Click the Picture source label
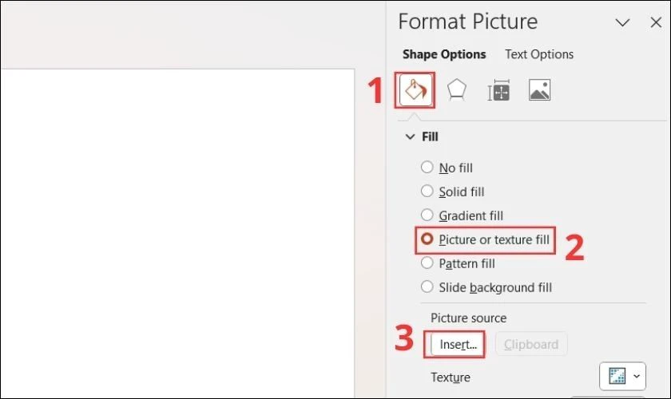 click(x=468, y=318)
